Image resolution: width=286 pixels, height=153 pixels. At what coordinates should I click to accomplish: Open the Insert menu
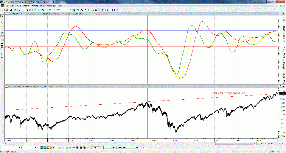tap(26, 6)
